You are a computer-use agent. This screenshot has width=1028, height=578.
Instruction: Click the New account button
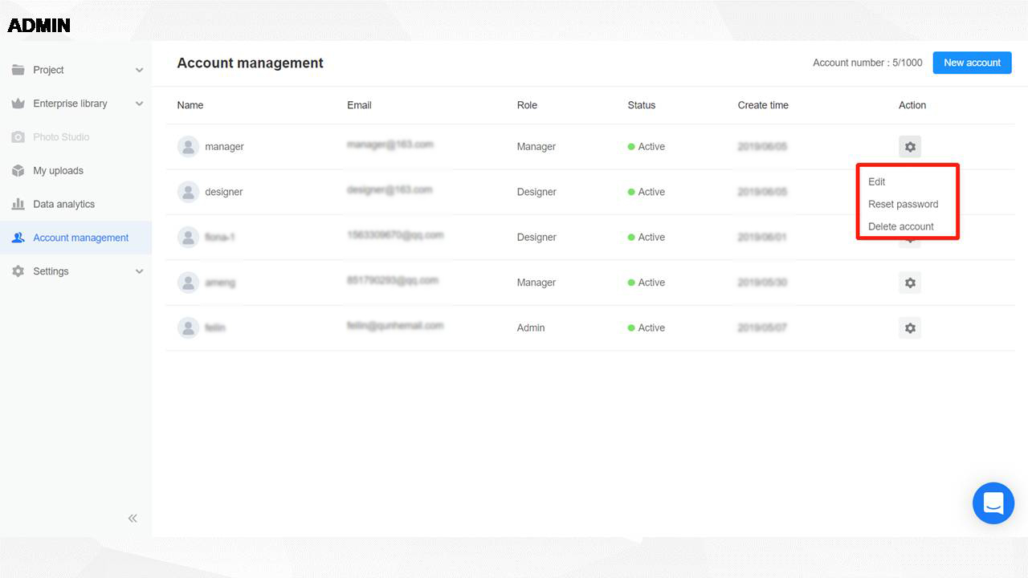click(x=972, y=63)
